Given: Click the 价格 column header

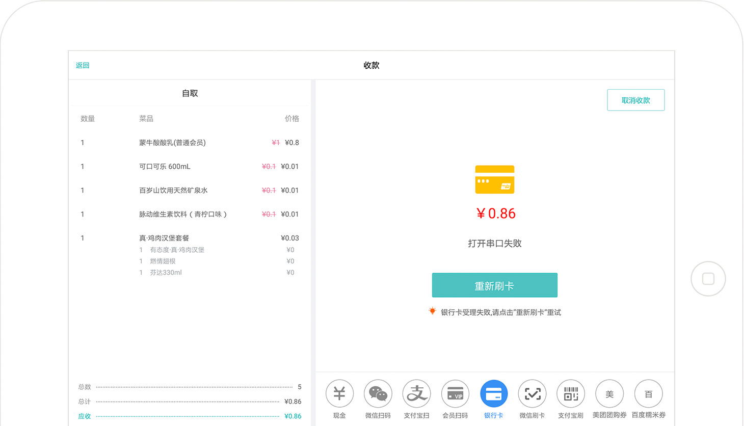Looking at the screenshot, I should tap(292, 119).
